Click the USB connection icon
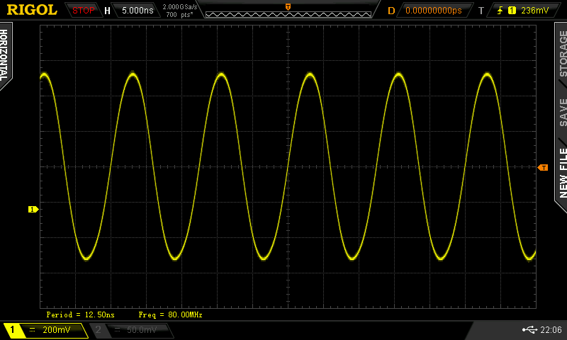This screenshot has height=340, width=567. tap(529, 329)
